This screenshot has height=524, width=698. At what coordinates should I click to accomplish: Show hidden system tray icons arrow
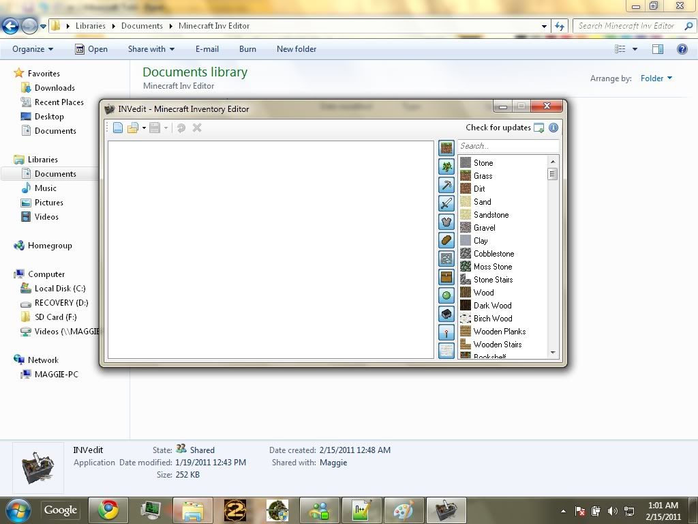click(x=563, y=511)
